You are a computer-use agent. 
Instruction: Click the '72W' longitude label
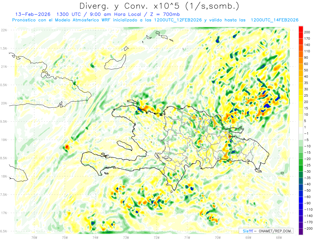point(156,237)
